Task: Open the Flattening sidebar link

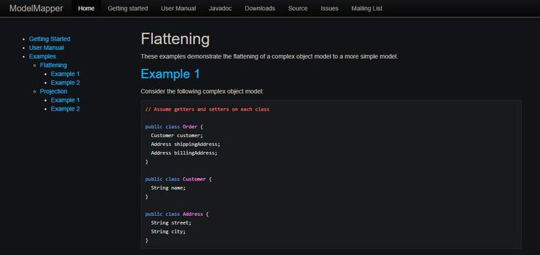Action: pos(53,65)
